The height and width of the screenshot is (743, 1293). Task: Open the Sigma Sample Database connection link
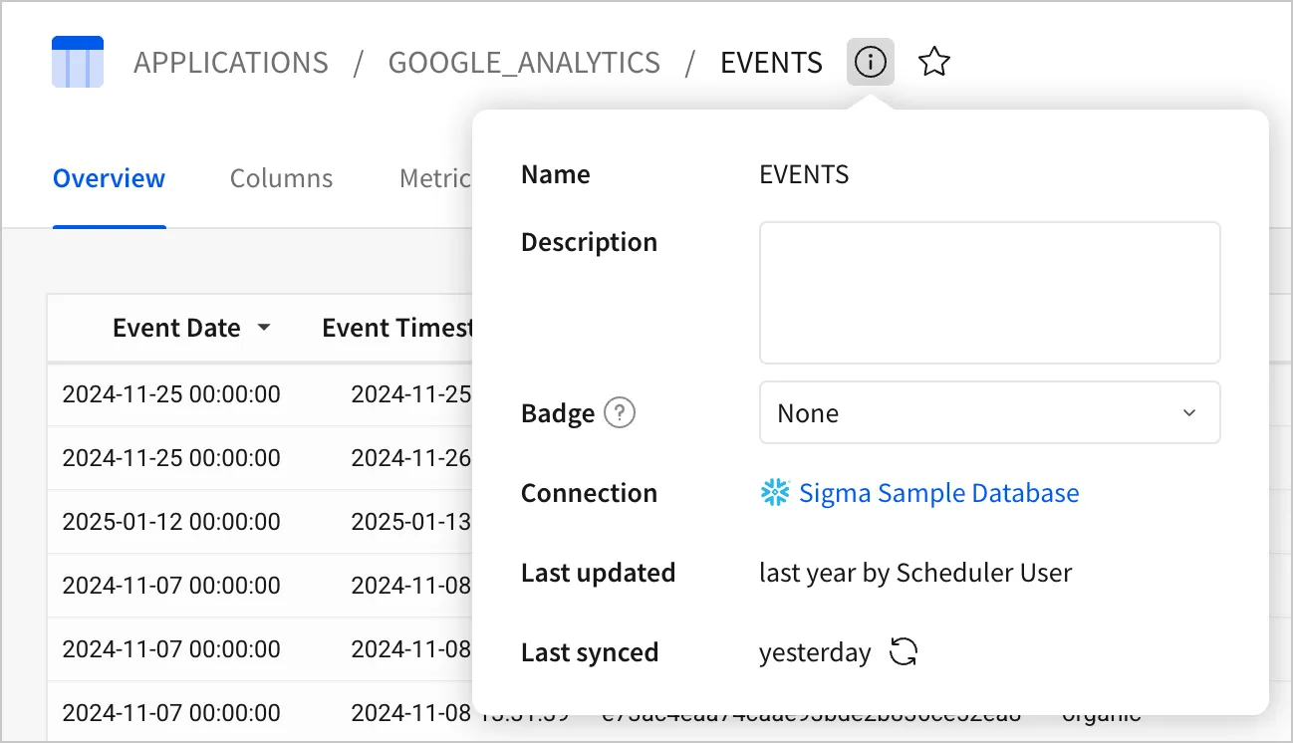938,493
